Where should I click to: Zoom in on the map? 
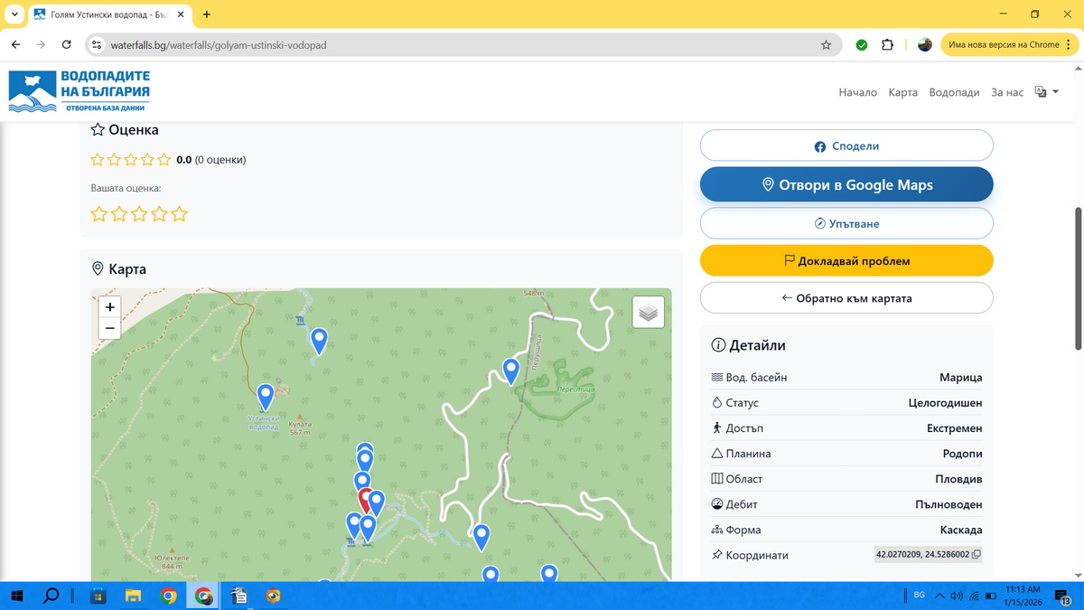(x=110, y=307)
